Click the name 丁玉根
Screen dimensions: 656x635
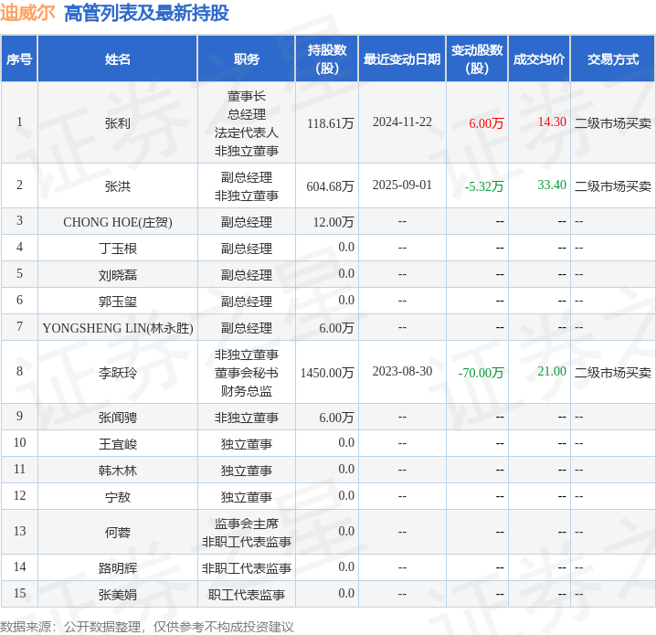coord(118,249)
